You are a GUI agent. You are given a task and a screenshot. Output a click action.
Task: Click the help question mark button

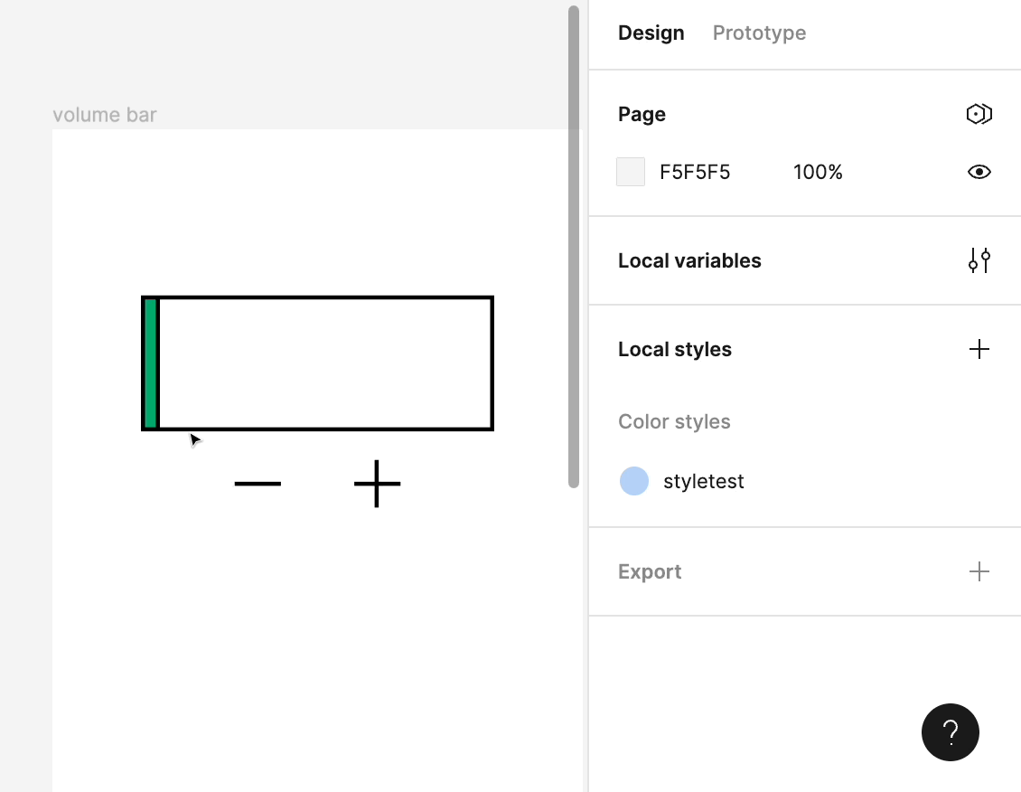(x=950, y=732)
